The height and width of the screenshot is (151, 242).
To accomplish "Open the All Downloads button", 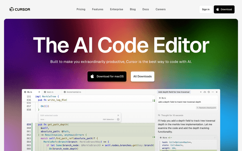I will [x=143, y=76].
